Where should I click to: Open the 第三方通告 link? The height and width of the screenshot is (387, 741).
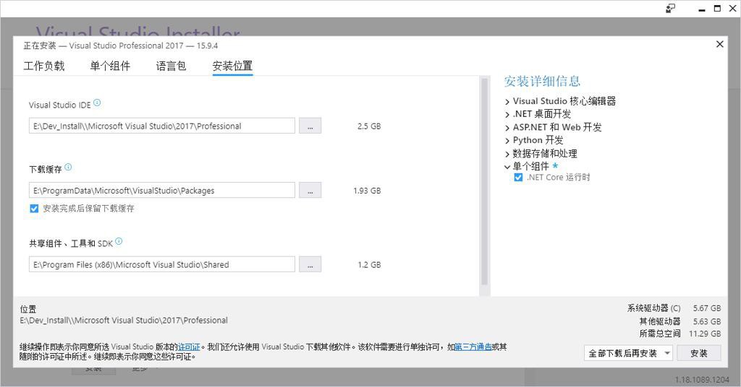tap(473, 347)
